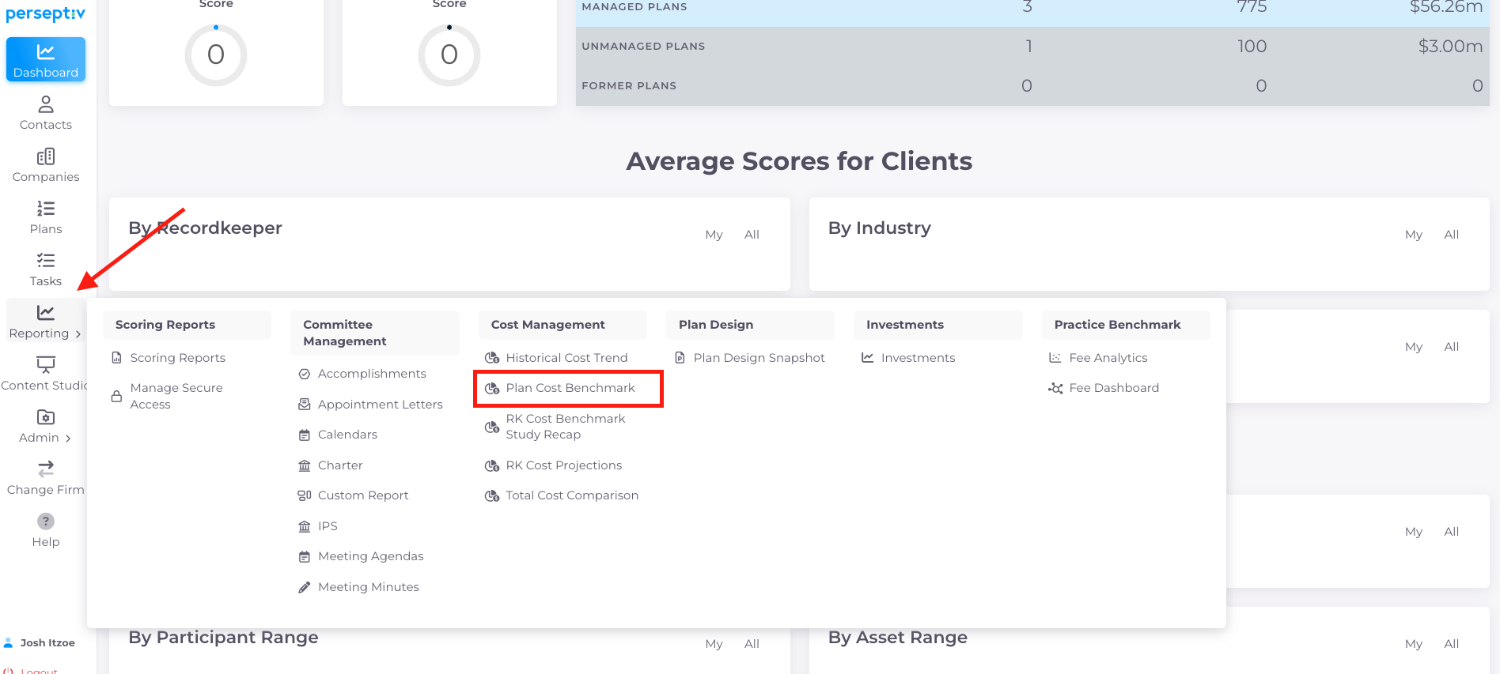
Task: Select All in By Asset Range card
Action: tap(1451, 644)
